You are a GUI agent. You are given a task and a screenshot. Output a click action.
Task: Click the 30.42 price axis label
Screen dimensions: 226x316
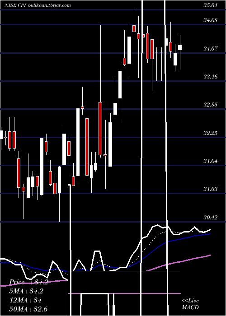pyautogui.click(x=211, y=218)
